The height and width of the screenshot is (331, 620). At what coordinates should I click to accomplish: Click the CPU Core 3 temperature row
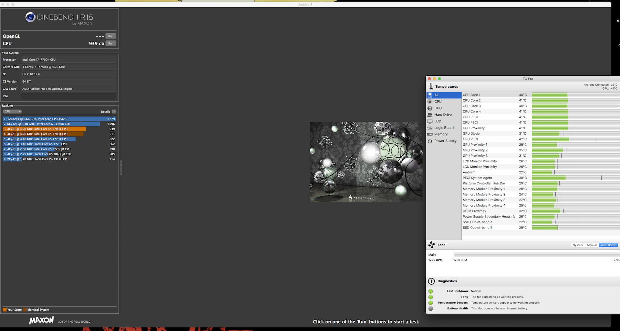pyautogui.click(x=541, y=106)
